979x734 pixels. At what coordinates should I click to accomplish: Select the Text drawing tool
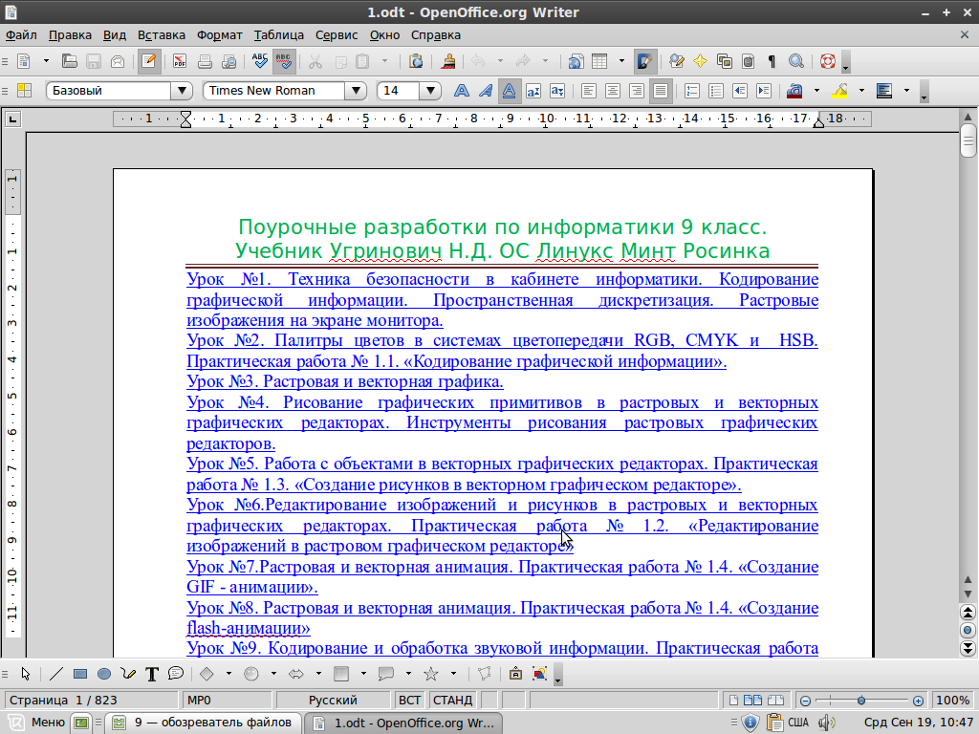[x=152, y=674]
